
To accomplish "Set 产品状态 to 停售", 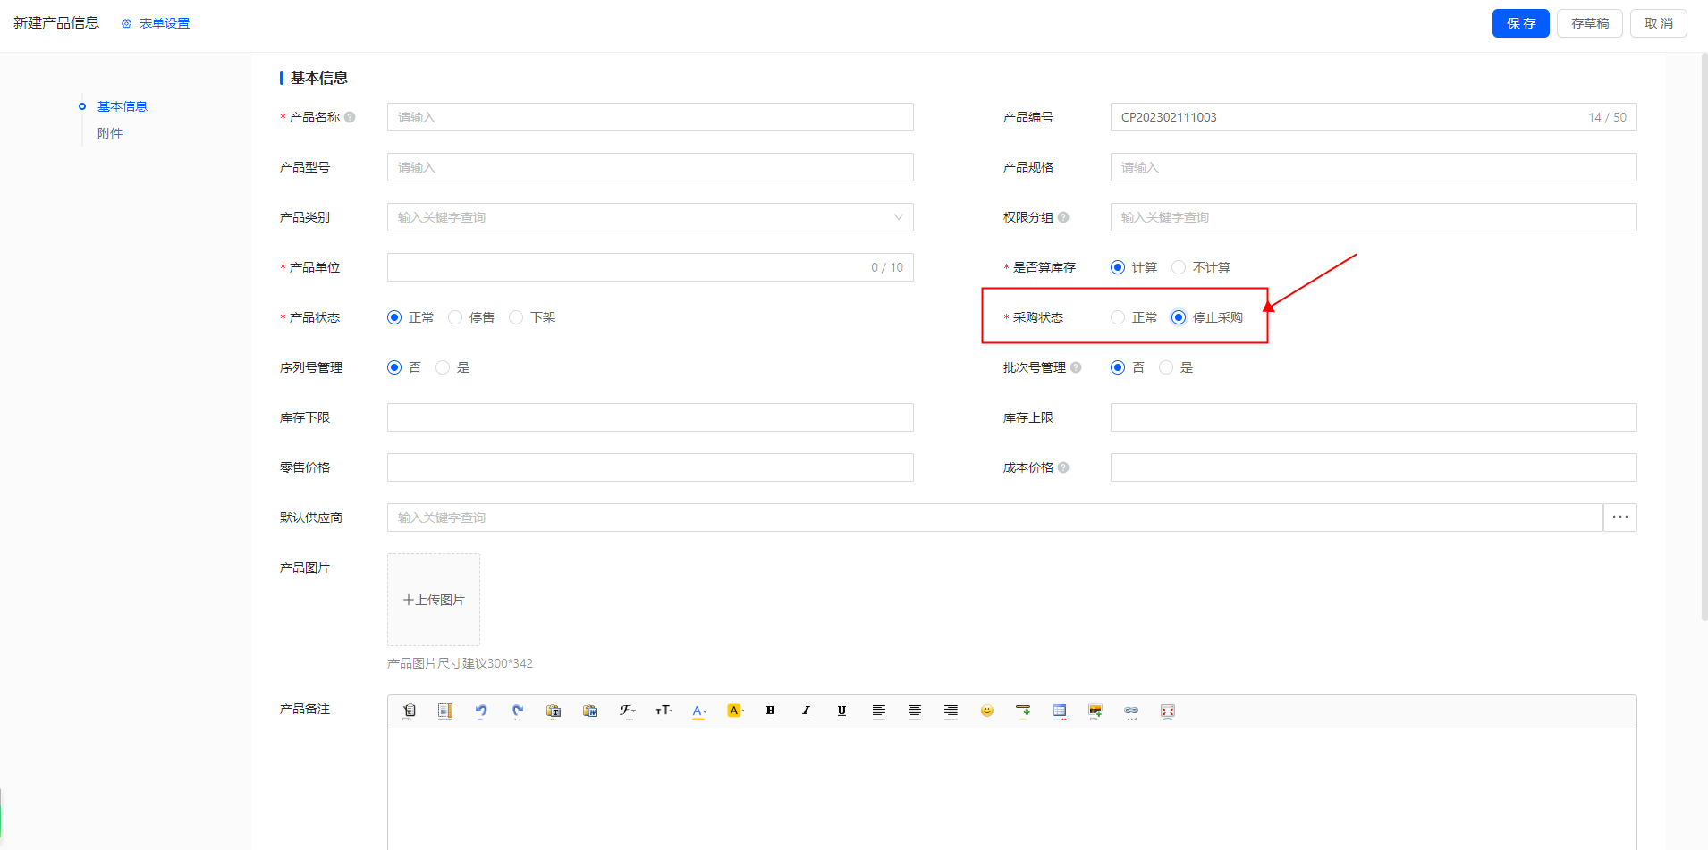I will [x=455, y=317].
